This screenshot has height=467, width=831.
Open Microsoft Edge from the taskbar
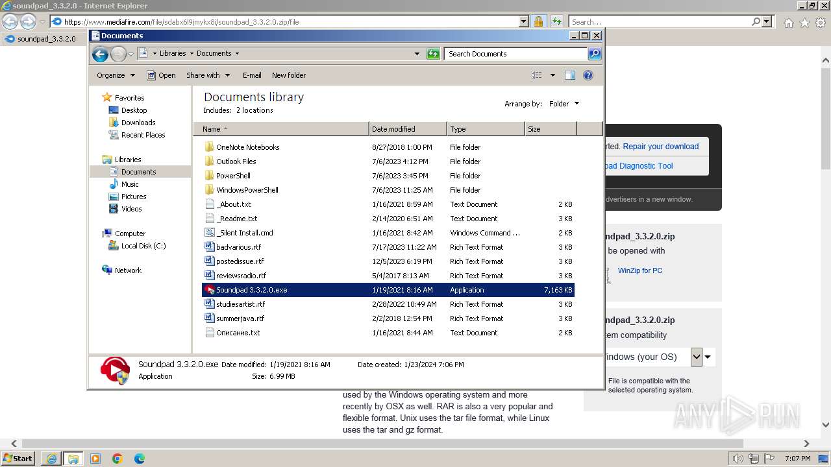(140, 459)
